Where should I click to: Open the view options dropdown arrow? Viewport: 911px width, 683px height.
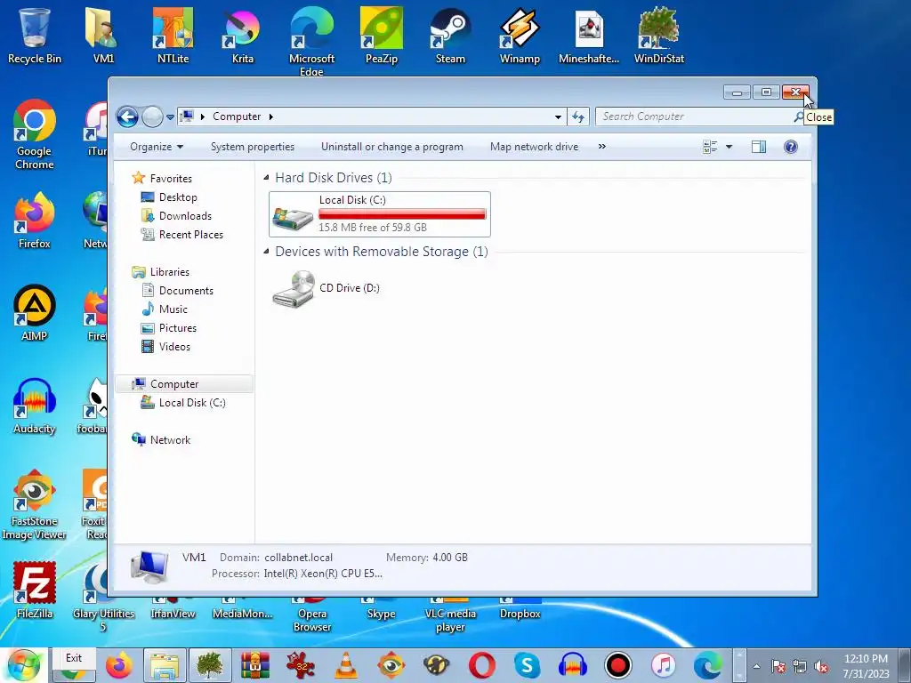tap(729, 147)
